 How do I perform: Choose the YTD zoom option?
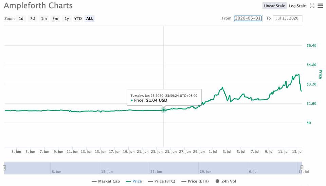(x=78, y=19)
